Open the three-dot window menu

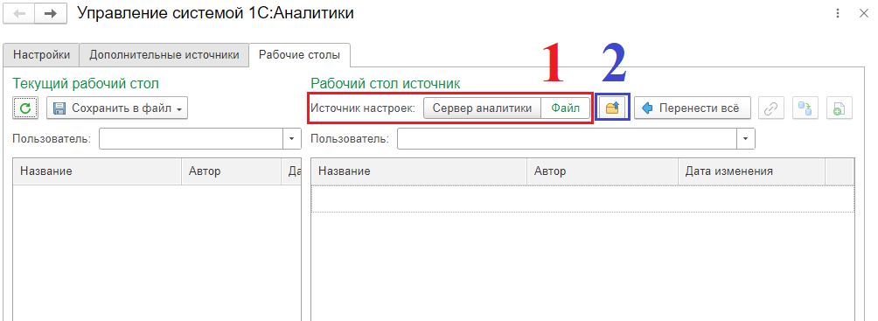pos(839,13)
